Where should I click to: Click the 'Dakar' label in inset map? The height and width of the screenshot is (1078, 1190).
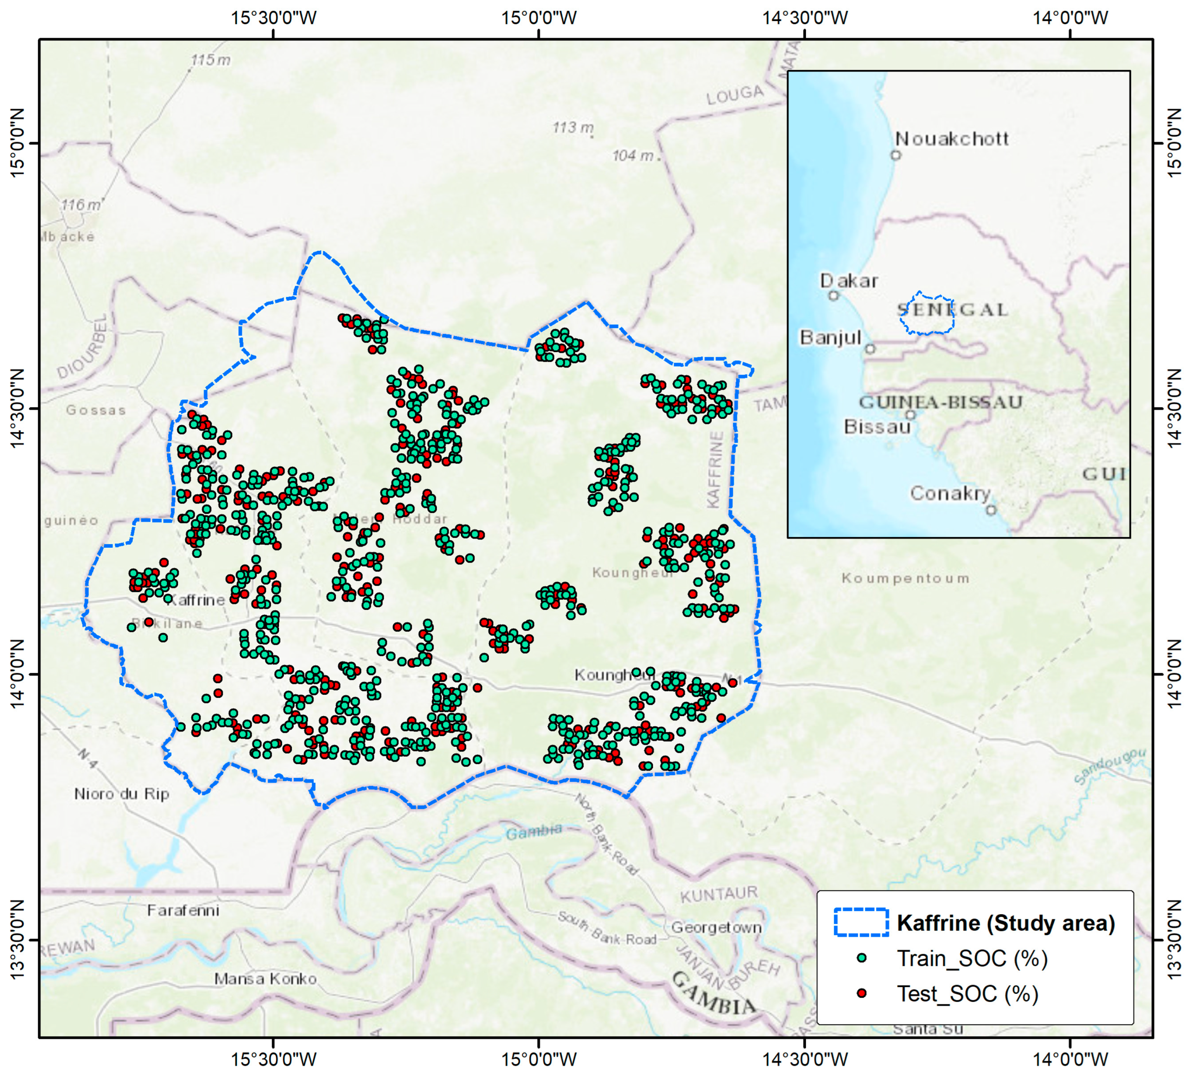(x=849, y=281)
